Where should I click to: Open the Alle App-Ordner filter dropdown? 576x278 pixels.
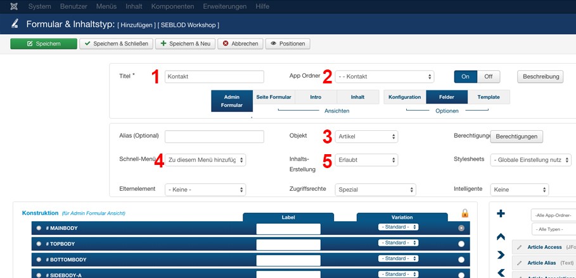coord(554,215)
